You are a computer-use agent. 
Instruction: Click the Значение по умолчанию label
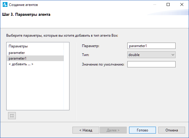pos(103,64)
